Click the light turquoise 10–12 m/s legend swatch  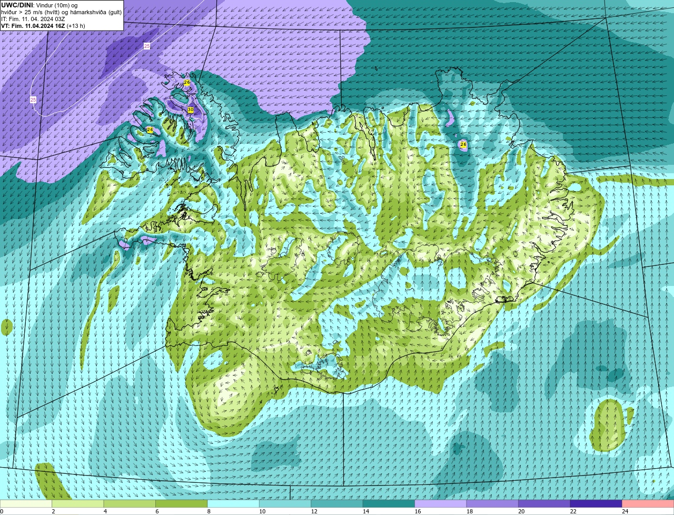pos(285,503)
